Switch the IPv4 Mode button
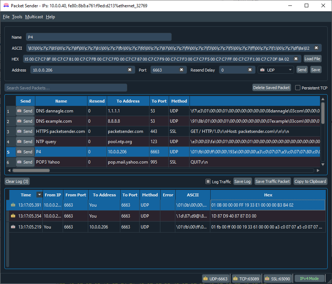332x284 pixels. click(309, 279)
